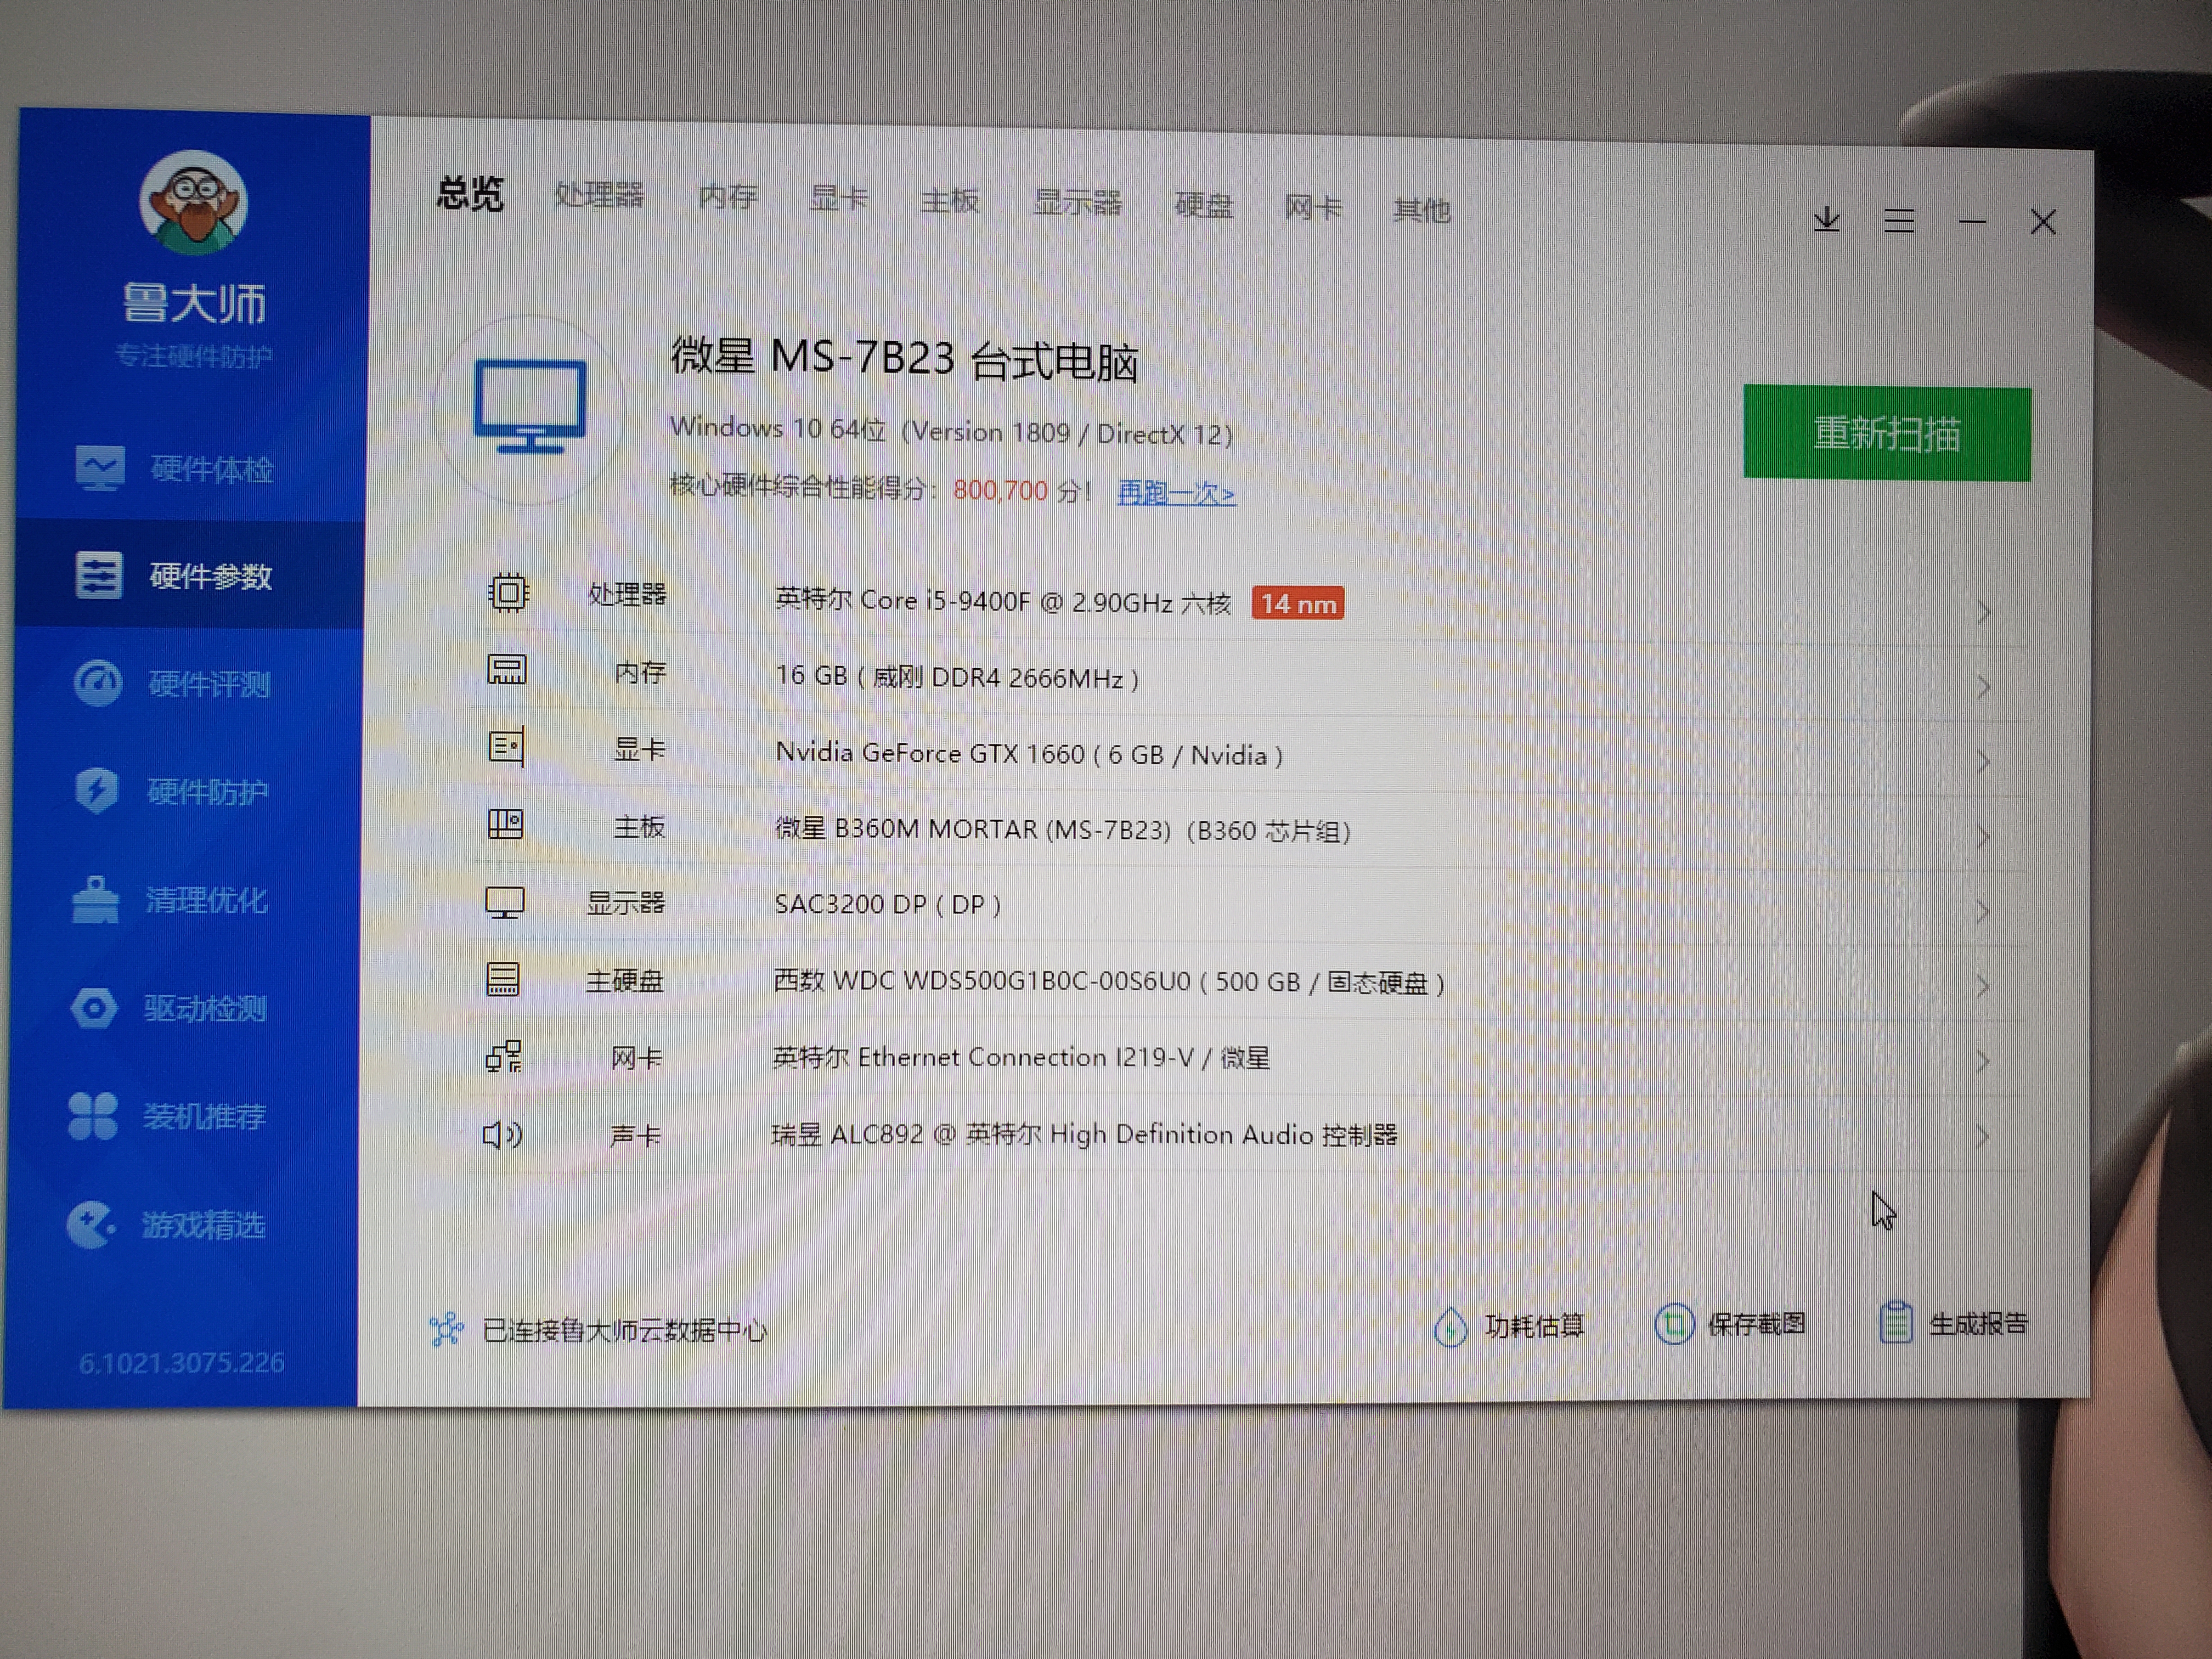
Task: Click the red 14 nm badge
Action: [x=1297, y=603]
